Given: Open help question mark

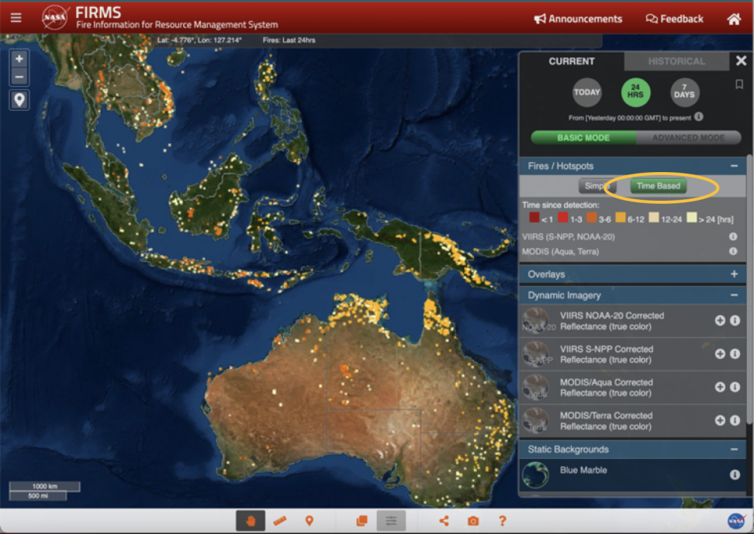Looking at the screenshot, I should tap(503, 521).
